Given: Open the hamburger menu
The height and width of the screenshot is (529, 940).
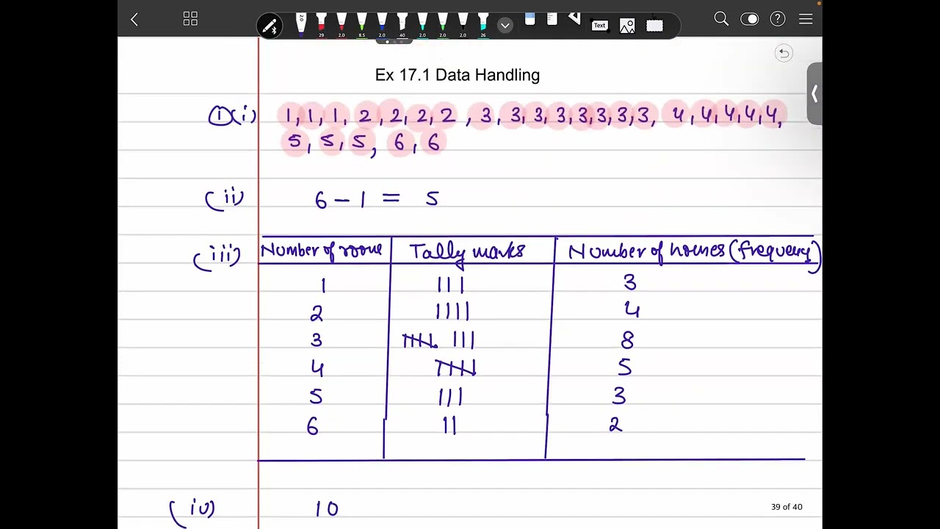Looking at the screenshot, I should pos(806,19).
